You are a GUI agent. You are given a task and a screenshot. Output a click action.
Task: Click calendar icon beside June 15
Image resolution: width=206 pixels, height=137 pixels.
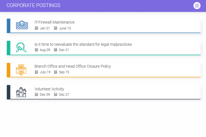[x=55, y=28]
